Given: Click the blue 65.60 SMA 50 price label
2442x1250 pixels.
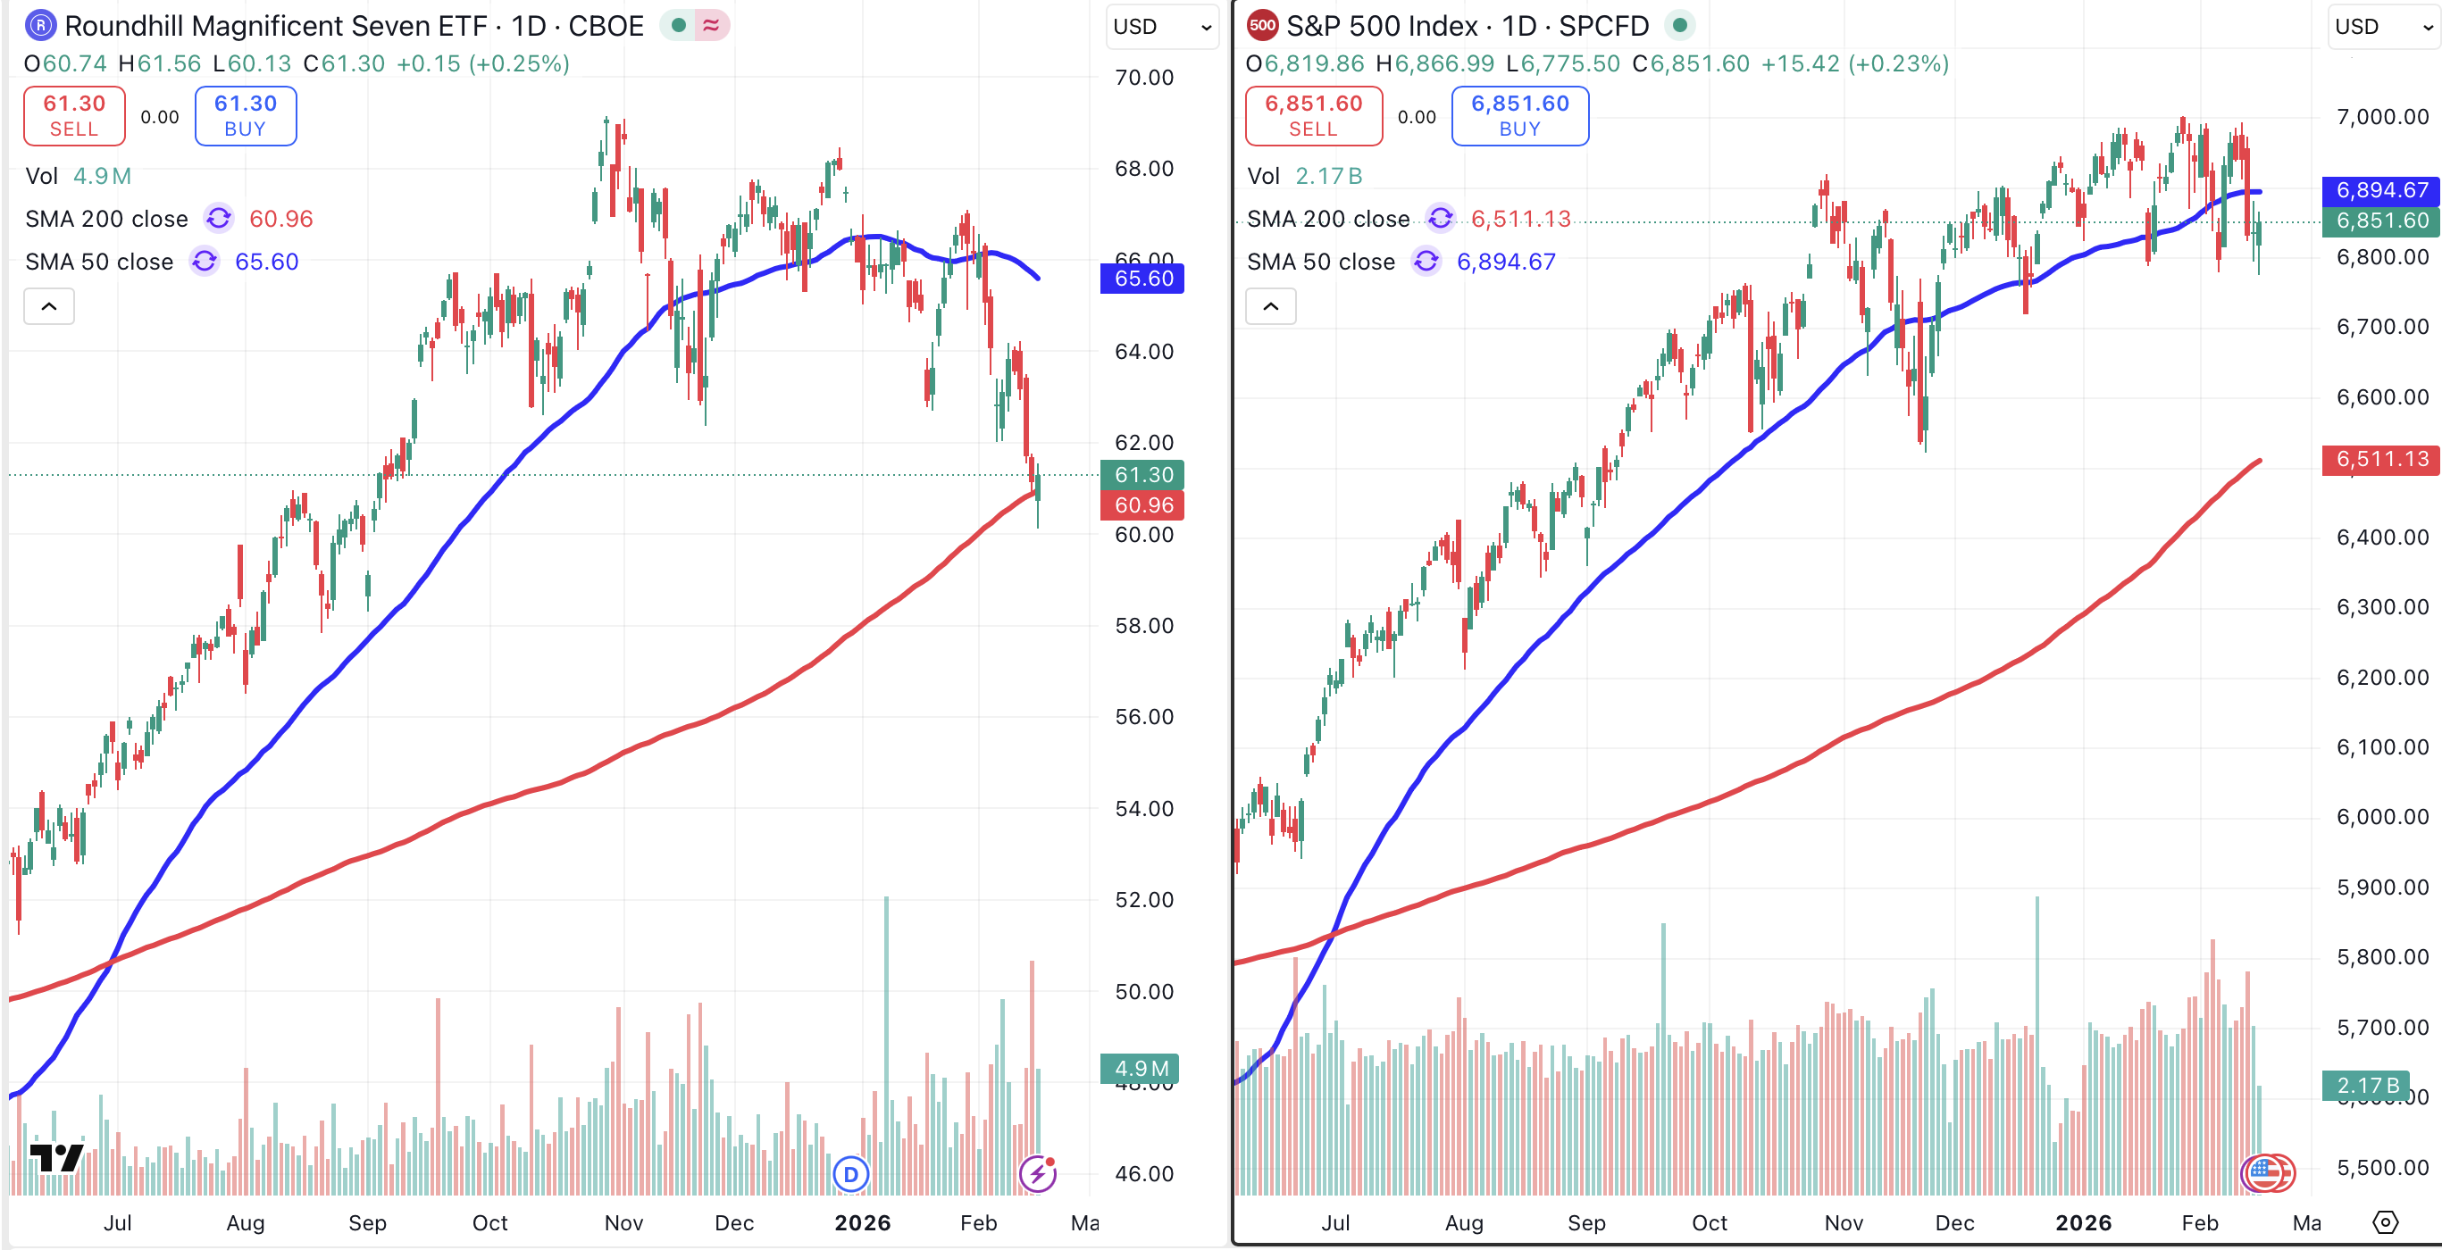Looking at the screenshot, I should coord(1142,279).
